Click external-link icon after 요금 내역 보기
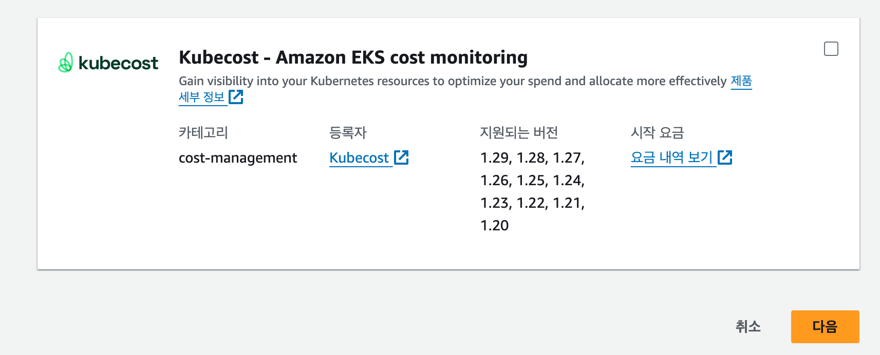Image resolution: width=880 pixels, height=355 pixels. tap(725, 157)
